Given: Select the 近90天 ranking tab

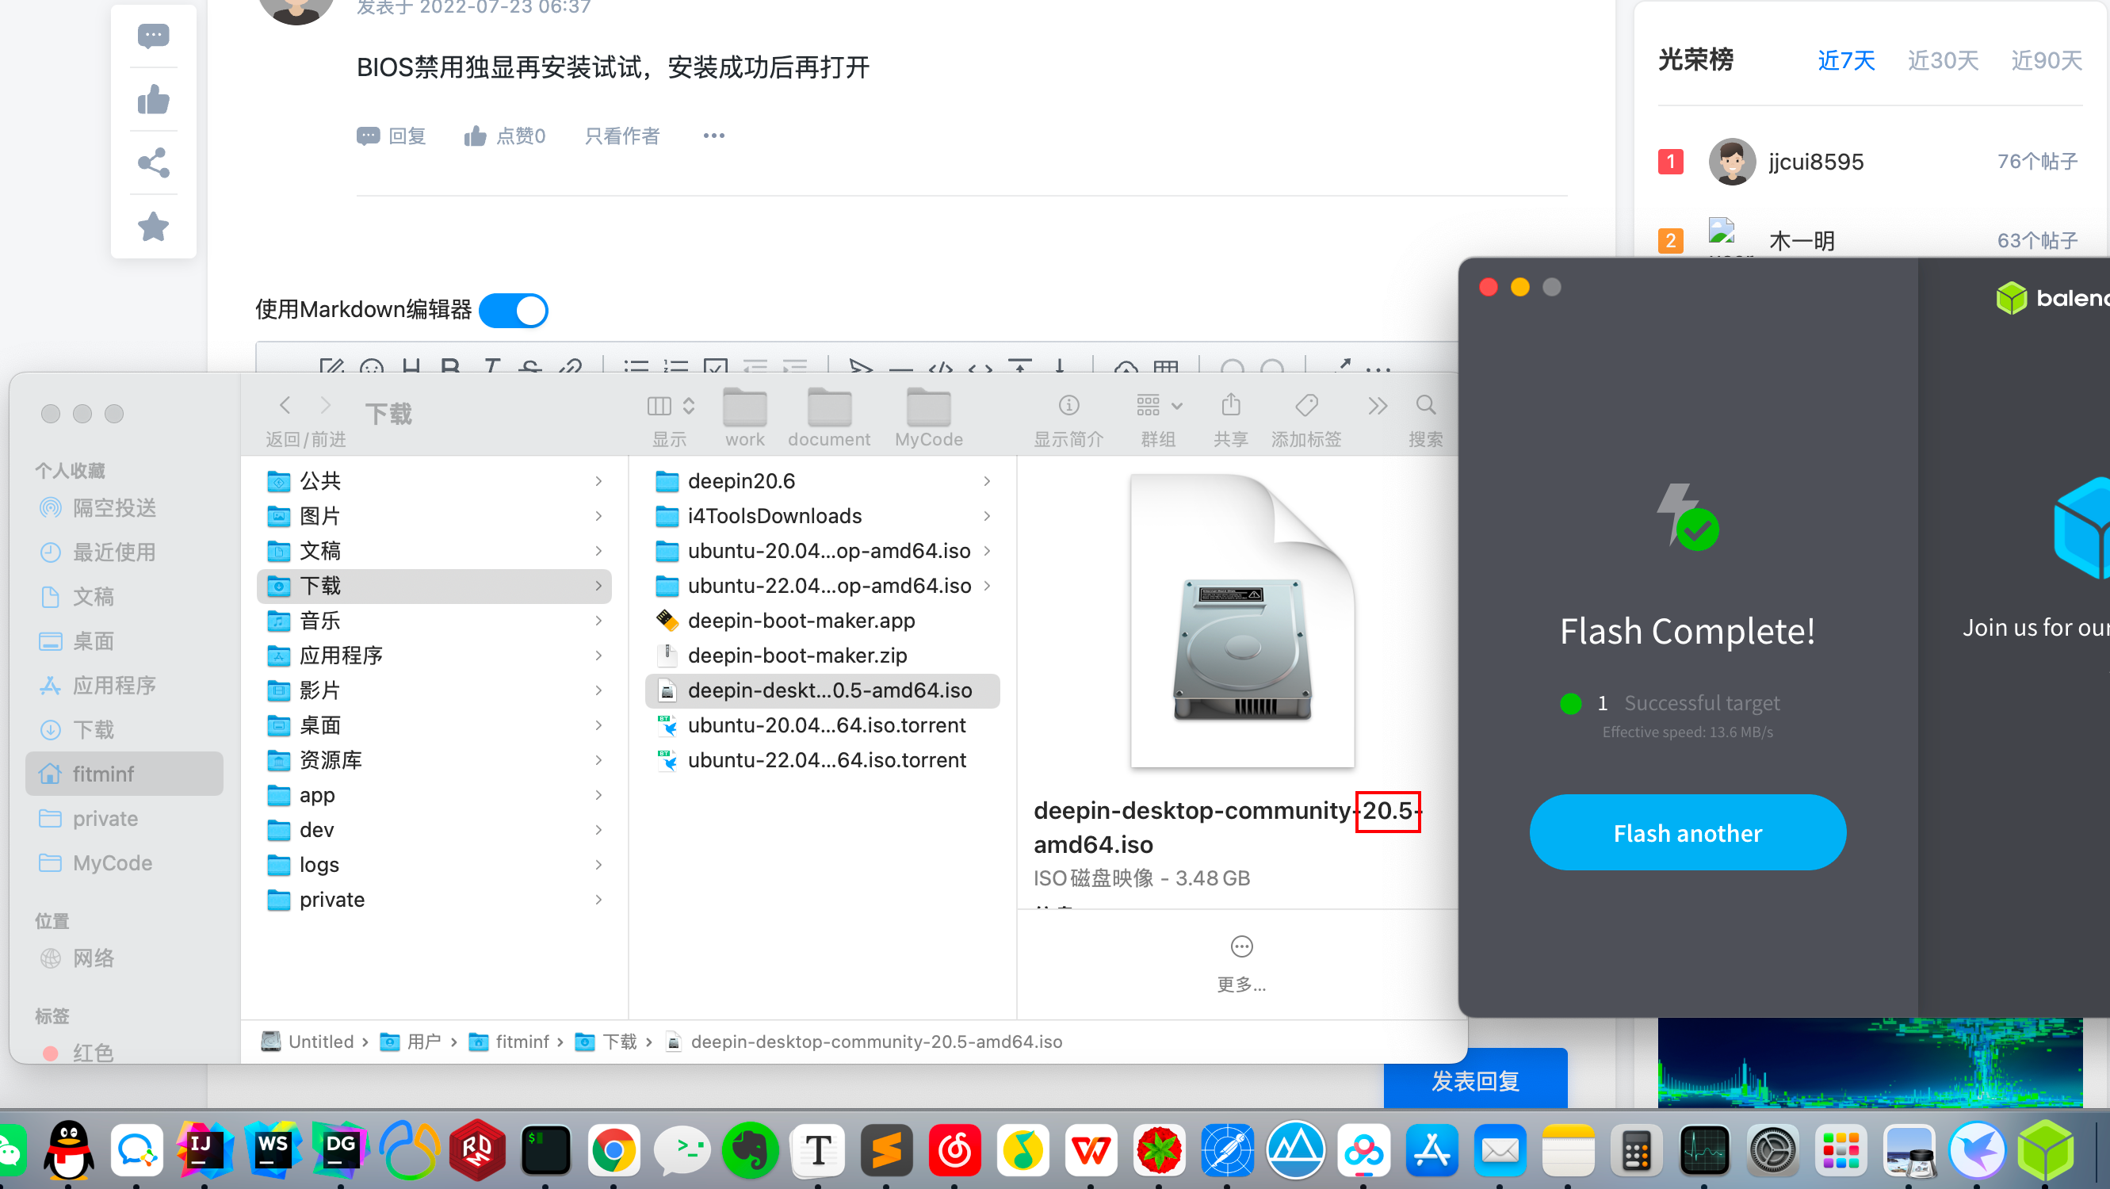Looking at the screenshot, I should (2045, 60).
